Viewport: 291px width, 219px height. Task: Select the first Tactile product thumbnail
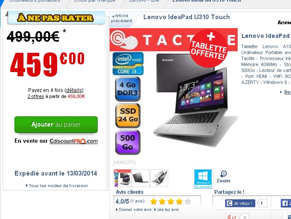point(122,178)
